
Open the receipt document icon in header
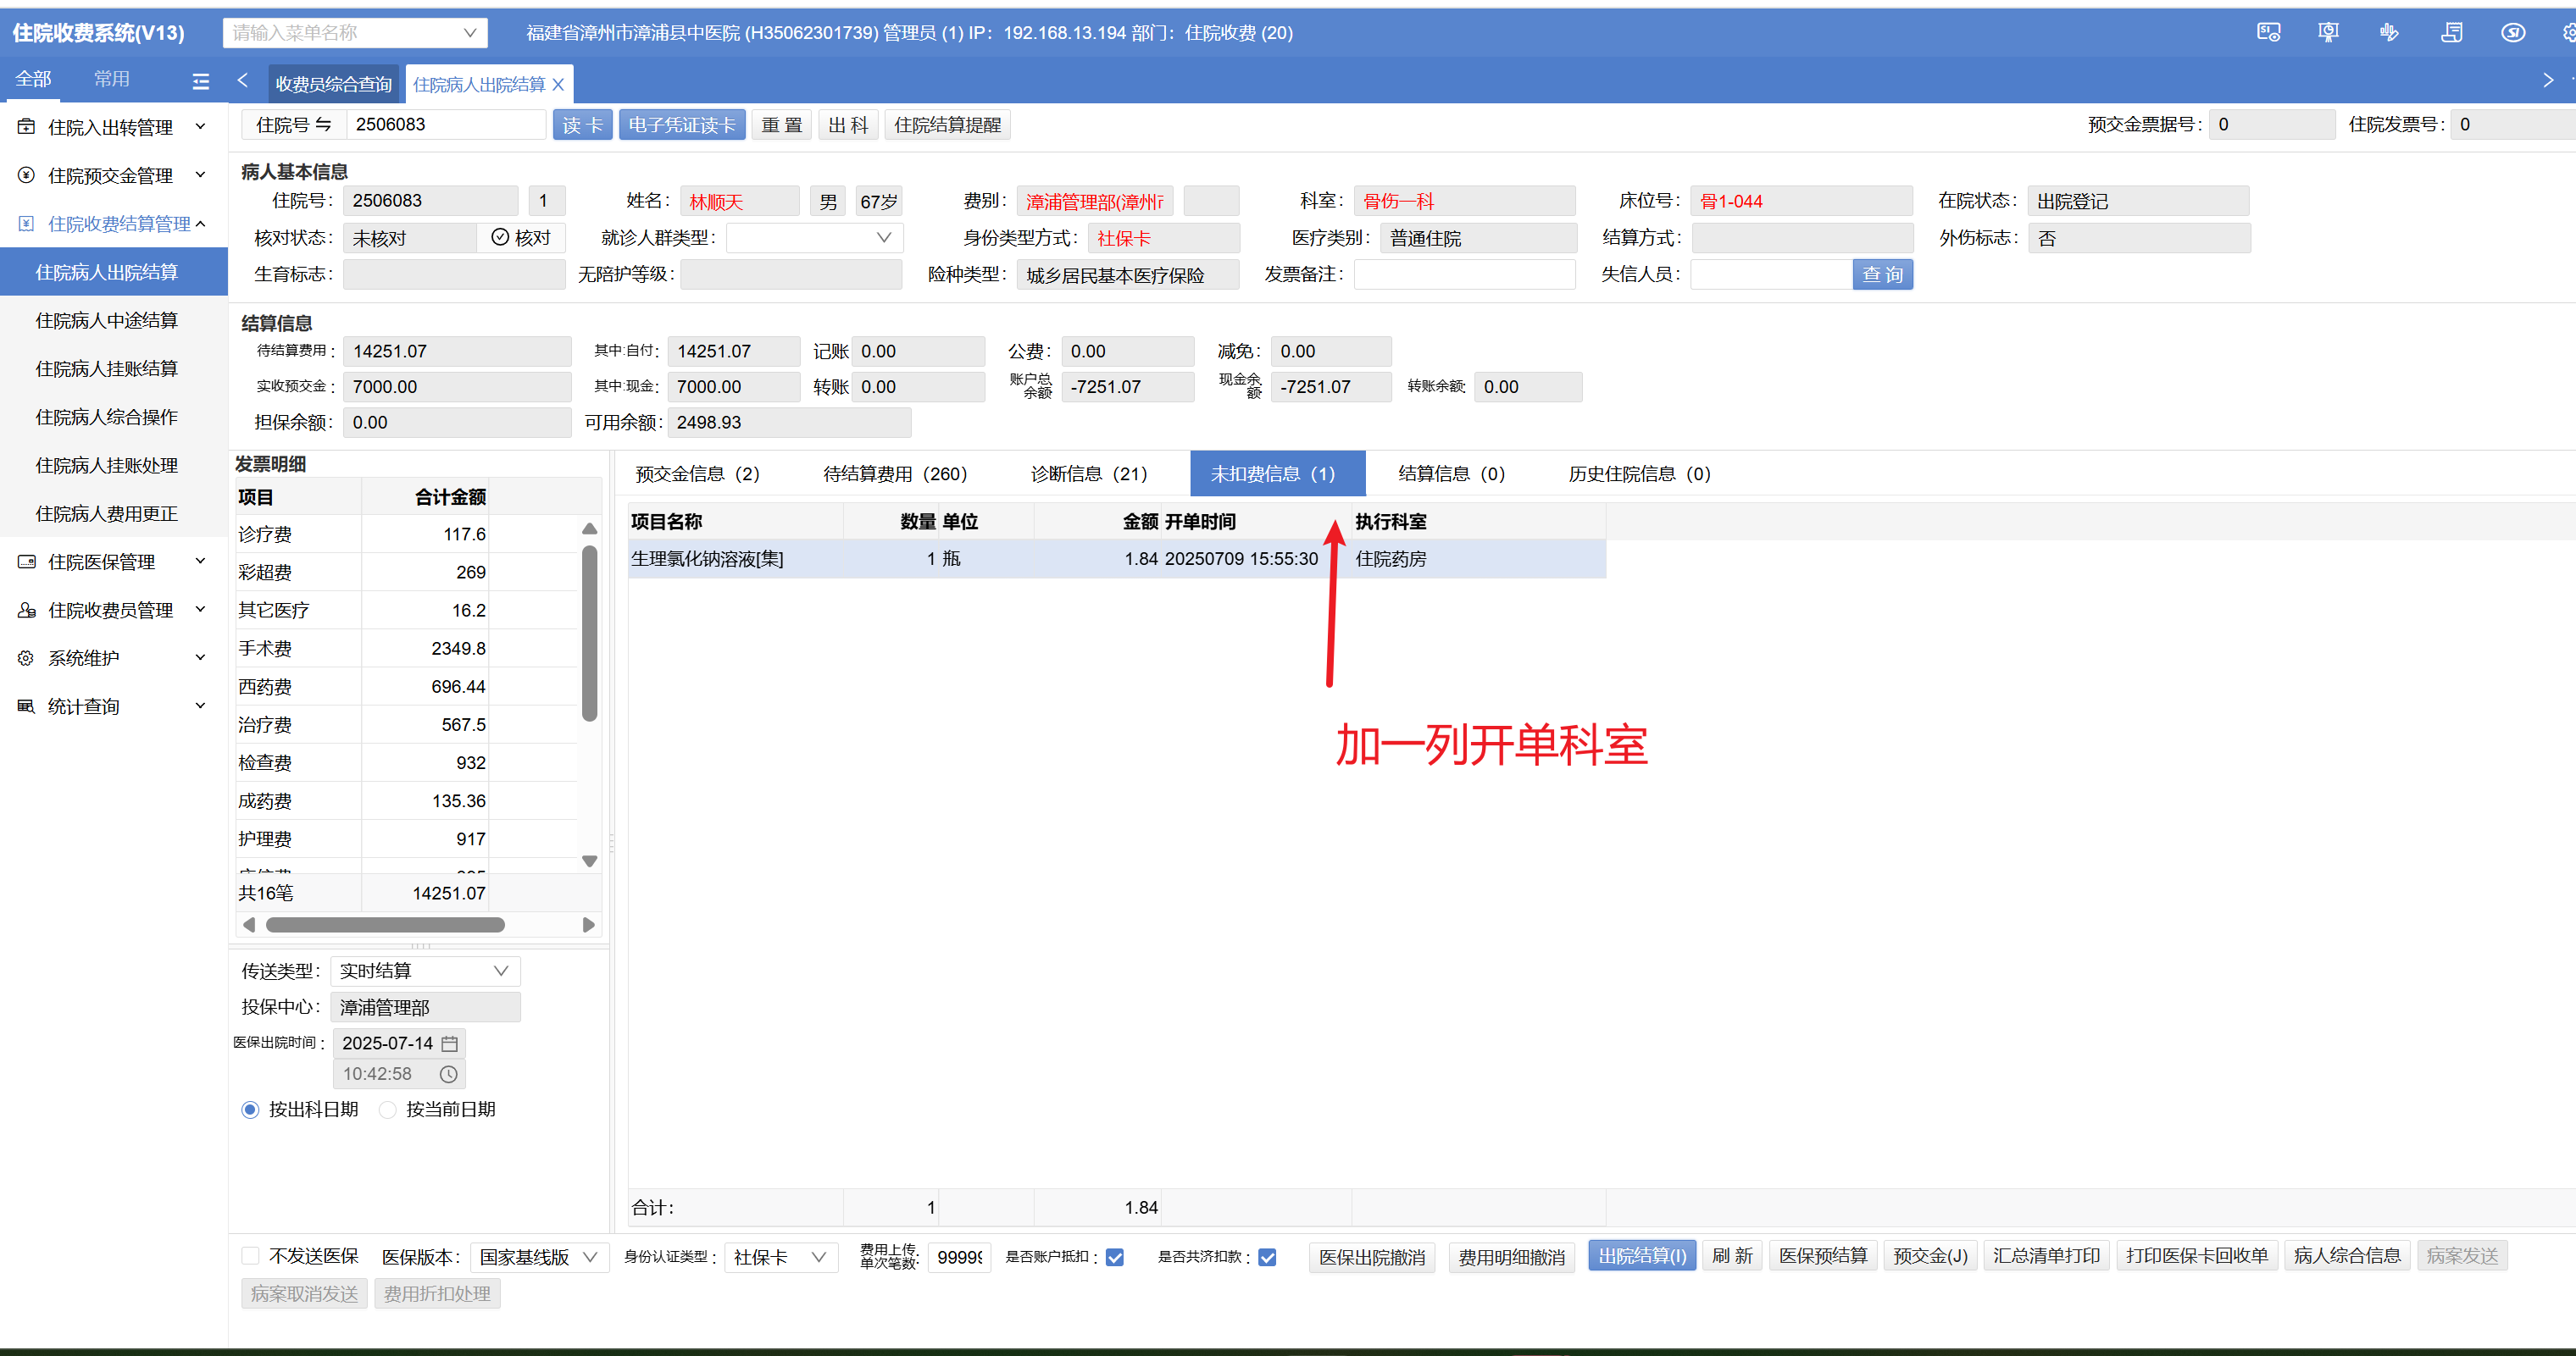(2451, 33)
